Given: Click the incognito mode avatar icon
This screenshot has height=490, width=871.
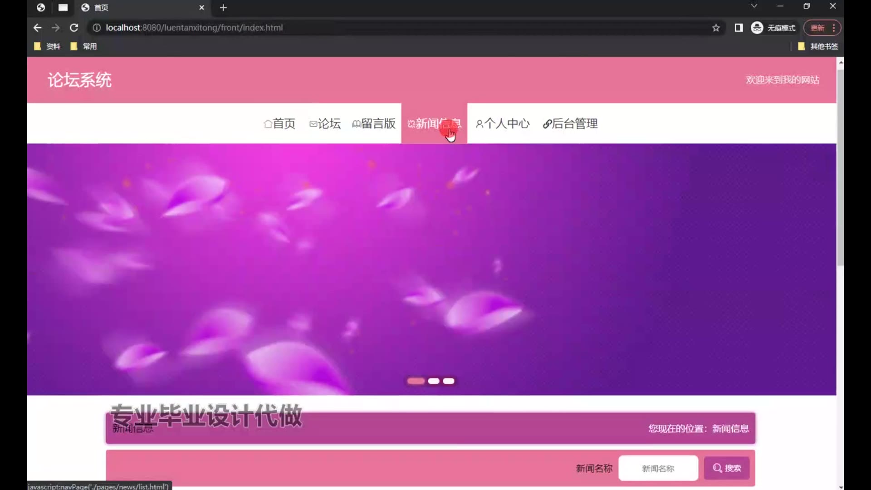Looking at the screenshot, I should [757, 28].
